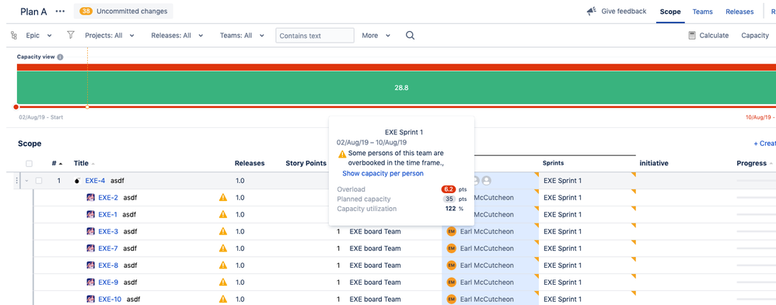Open the Projects: All dropdown
Screen dimensions: 776x305
click(x=110, y=36)
